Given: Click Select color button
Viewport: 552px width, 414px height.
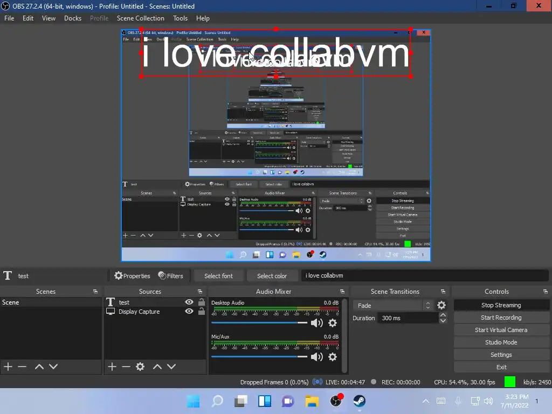Looking at the screenshot, I should click(272, 276).
